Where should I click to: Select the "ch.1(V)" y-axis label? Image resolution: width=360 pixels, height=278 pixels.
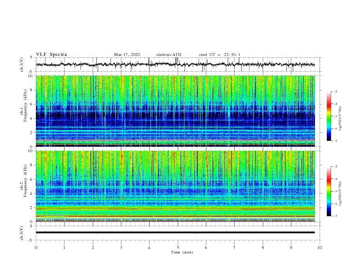(22, 65)
